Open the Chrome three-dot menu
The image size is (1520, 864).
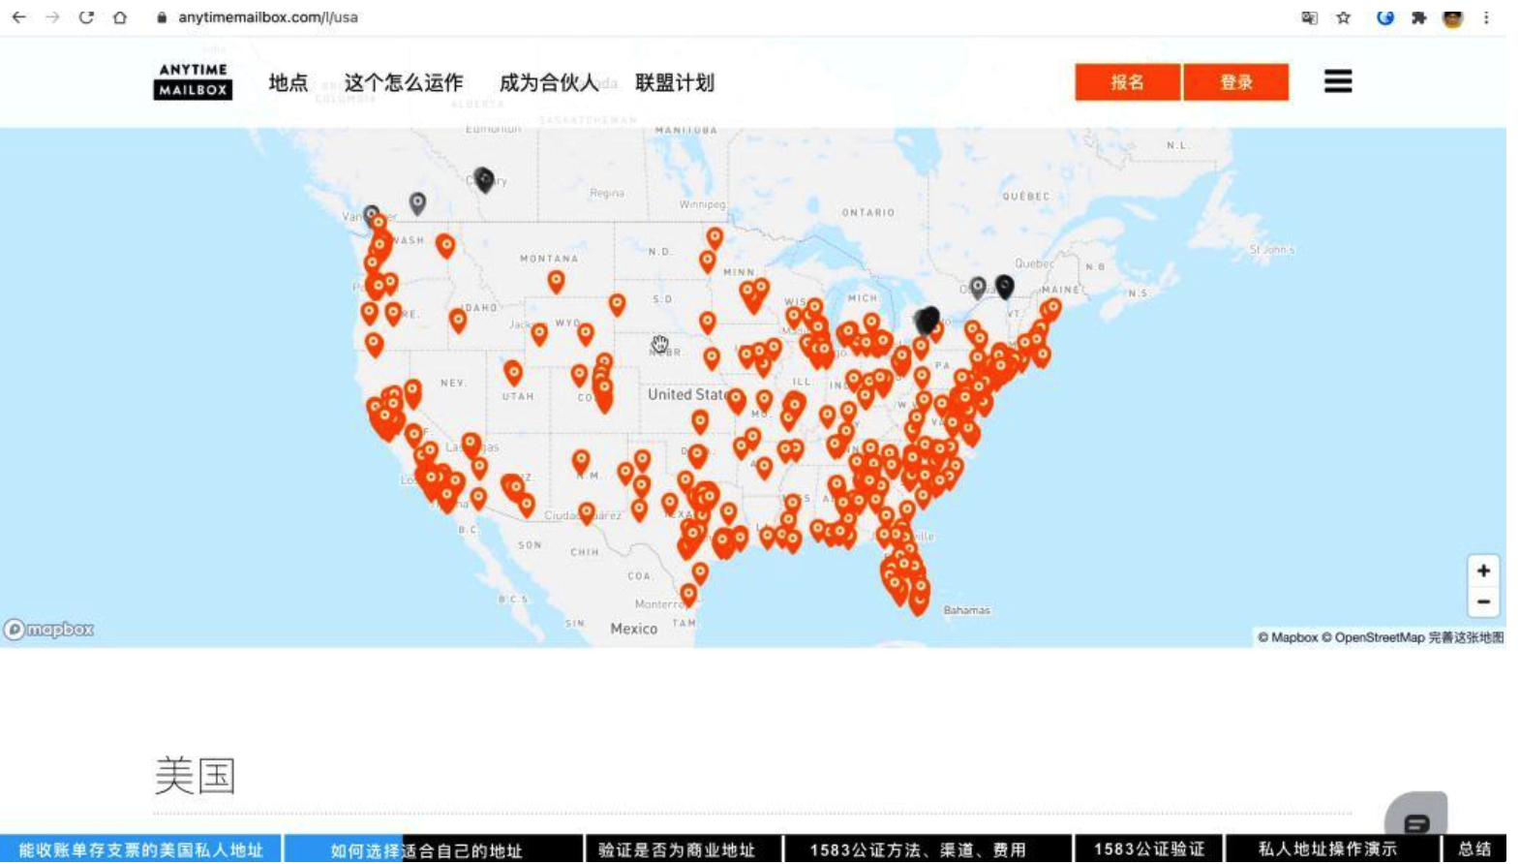[1486, 17]
